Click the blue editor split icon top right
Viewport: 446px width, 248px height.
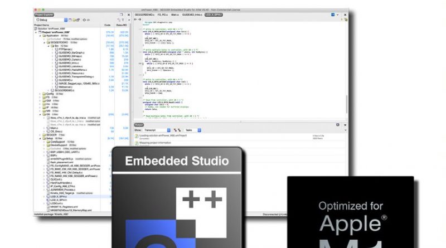click(333, 14)
